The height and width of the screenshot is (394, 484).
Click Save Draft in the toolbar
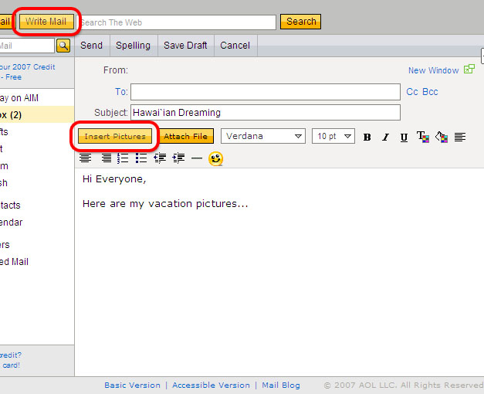(x=185, y=46)
